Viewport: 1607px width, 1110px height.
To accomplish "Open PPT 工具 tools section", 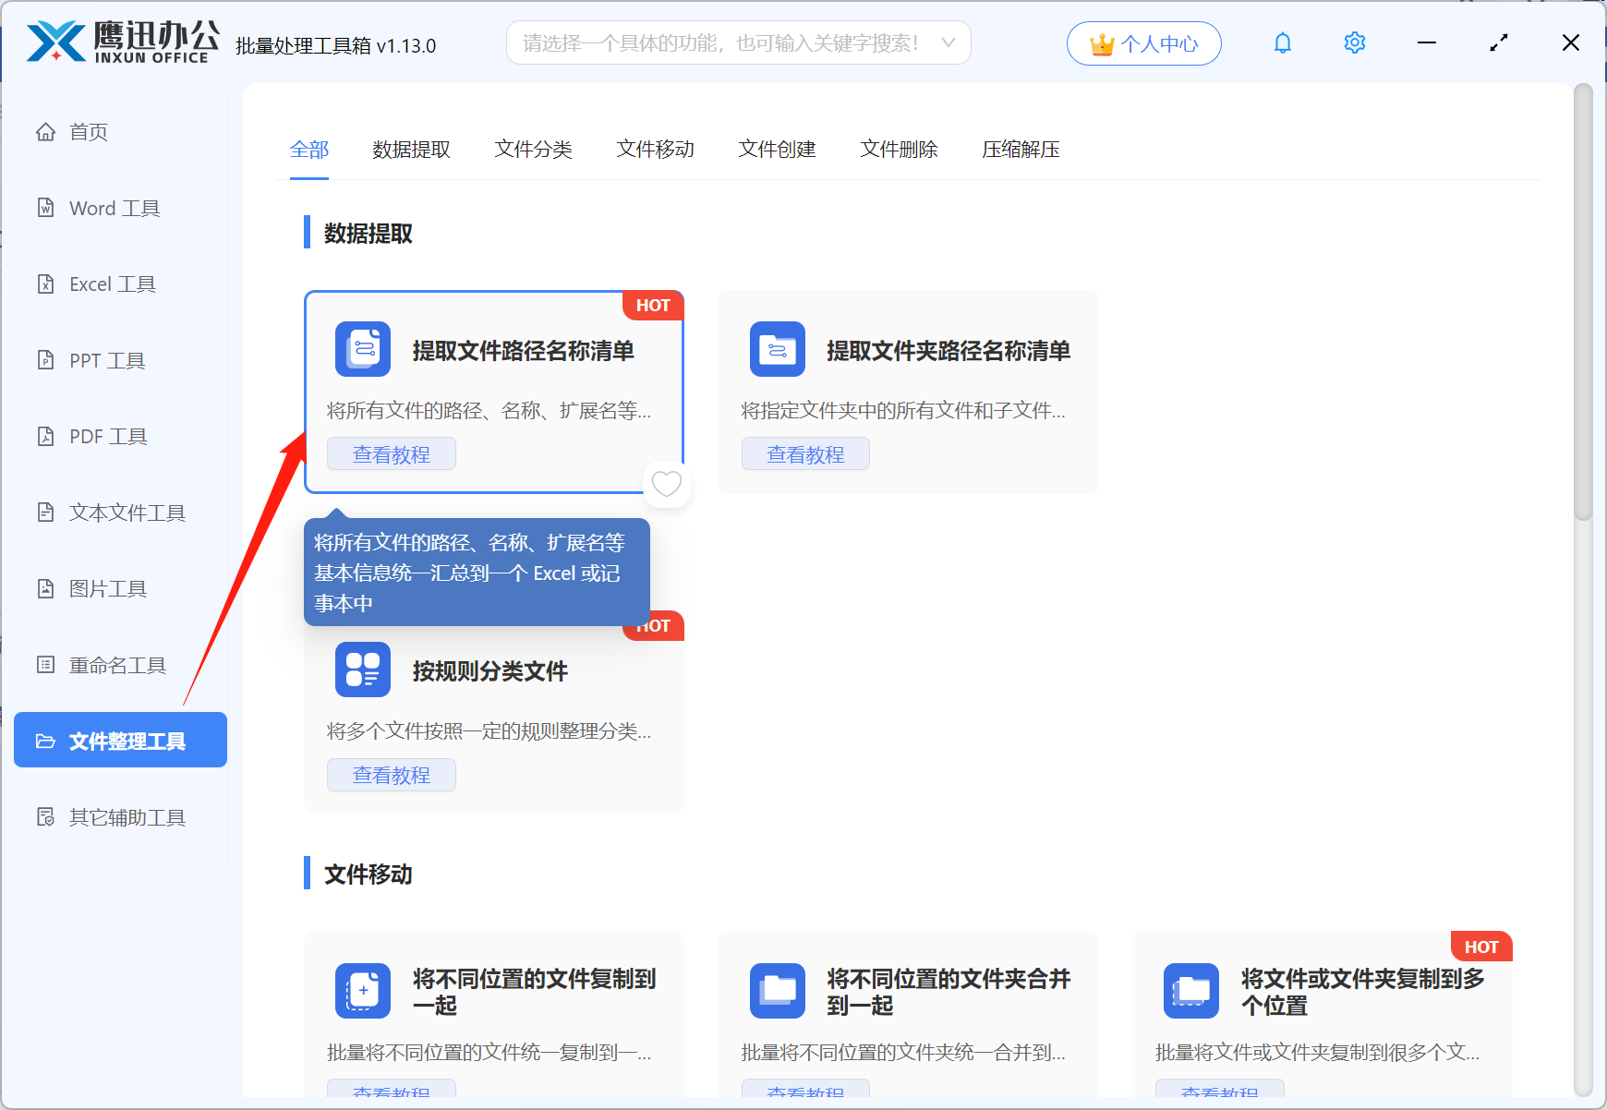I will click(x=105, y=360).
